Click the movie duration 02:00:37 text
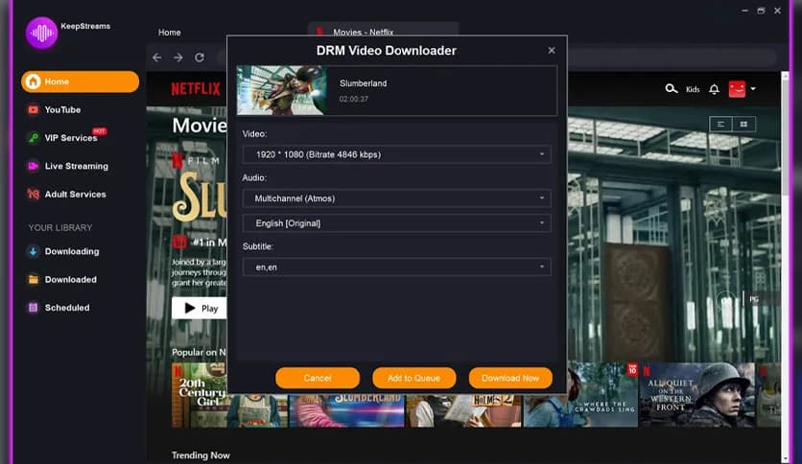The image size is (802, 464). pyautogui.click(x=354, y=99)
